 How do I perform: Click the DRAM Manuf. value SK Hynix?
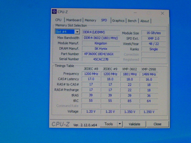tap(101, 49)
